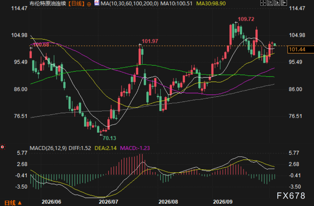The width and height of the screenshot is (314, 206).
Task: Open the MACD(26,12,9) indicator settings label
Action: pos(48,148)
